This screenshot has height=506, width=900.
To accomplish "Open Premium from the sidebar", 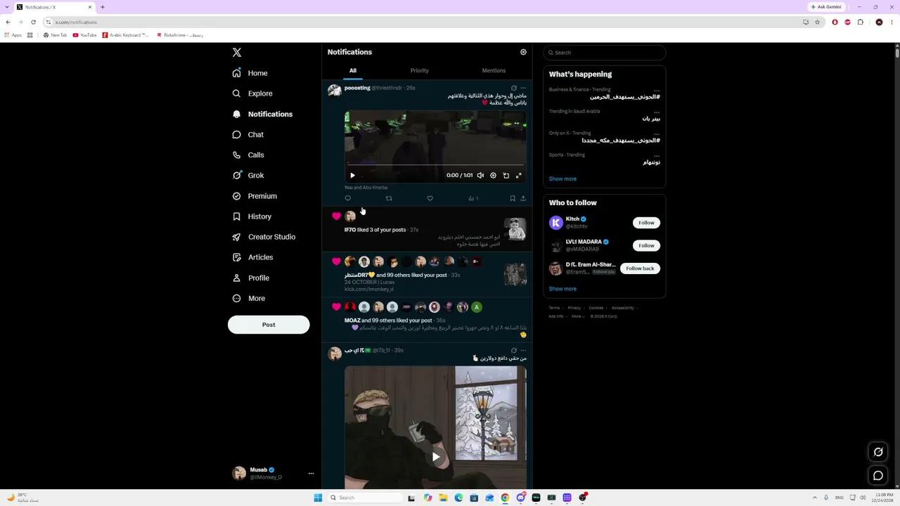I will 255,196.
